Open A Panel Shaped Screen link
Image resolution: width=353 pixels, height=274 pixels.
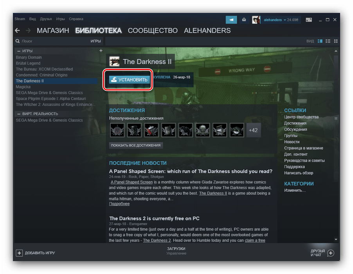click(132, 182)
